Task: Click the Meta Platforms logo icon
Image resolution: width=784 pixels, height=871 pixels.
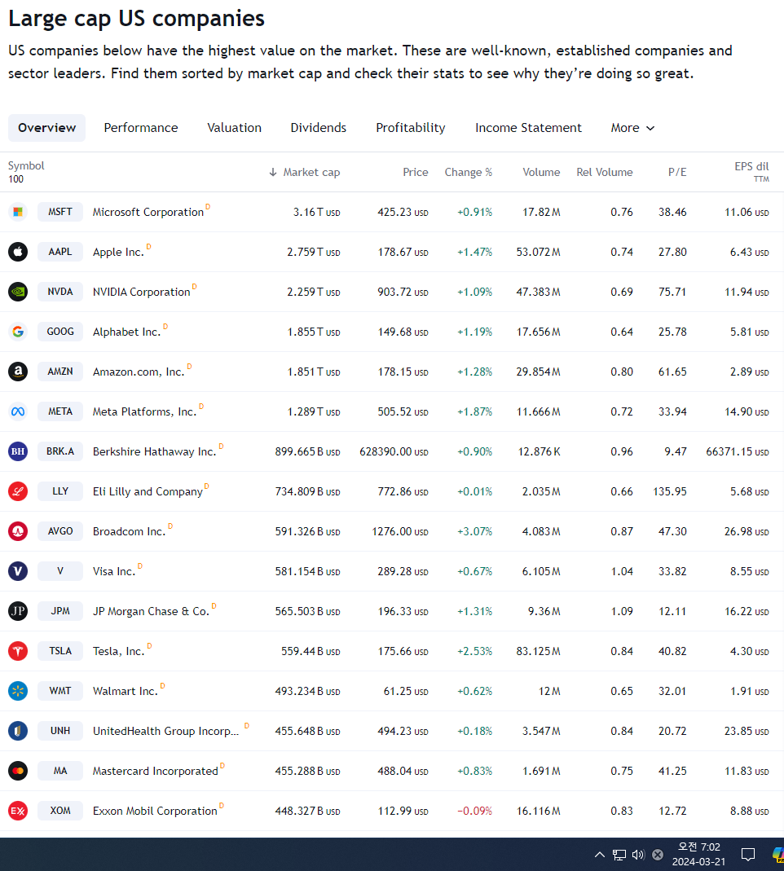Action: click(18, 411)
